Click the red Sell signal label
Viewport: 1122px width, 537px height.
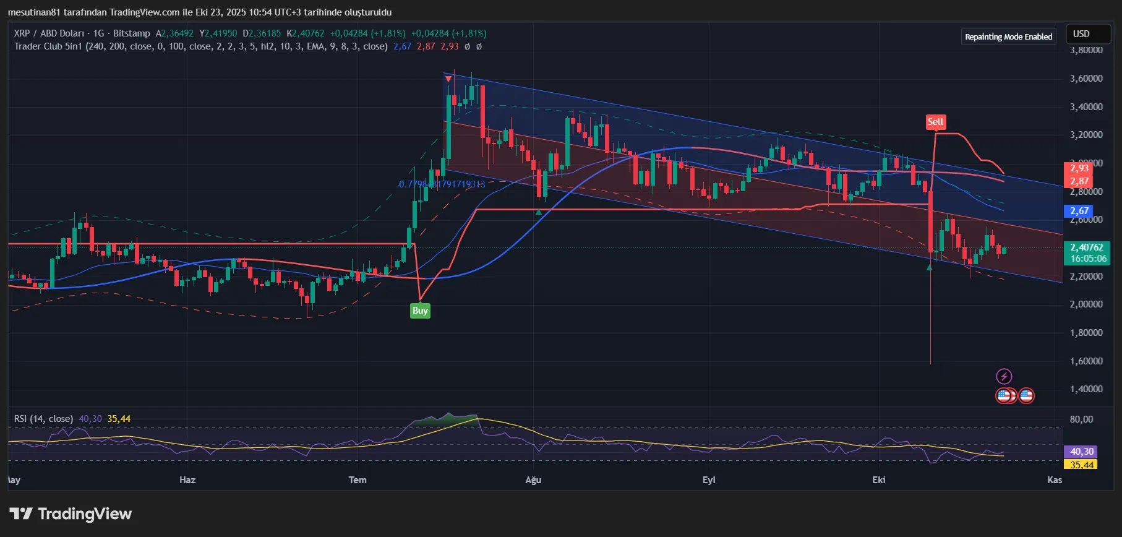[935, 122]
